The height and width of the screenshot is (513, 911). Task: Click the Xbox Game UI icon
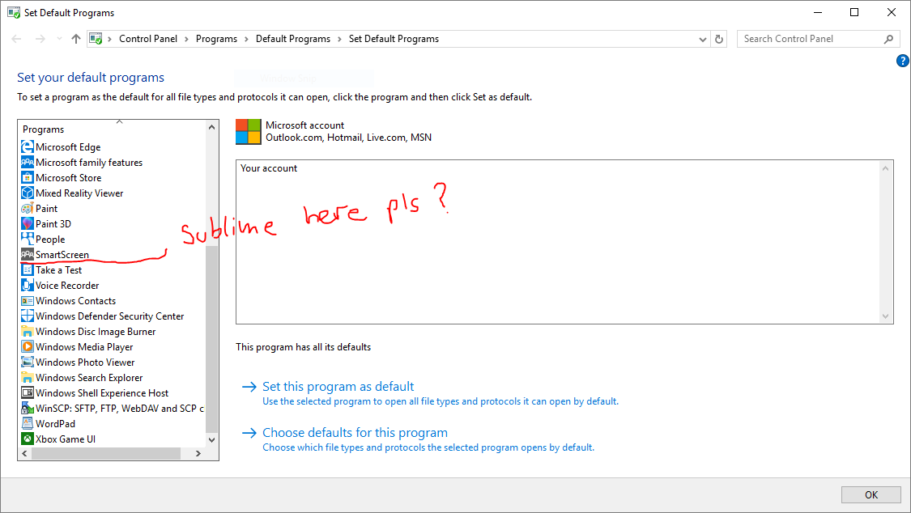click(x=28, y=439)
